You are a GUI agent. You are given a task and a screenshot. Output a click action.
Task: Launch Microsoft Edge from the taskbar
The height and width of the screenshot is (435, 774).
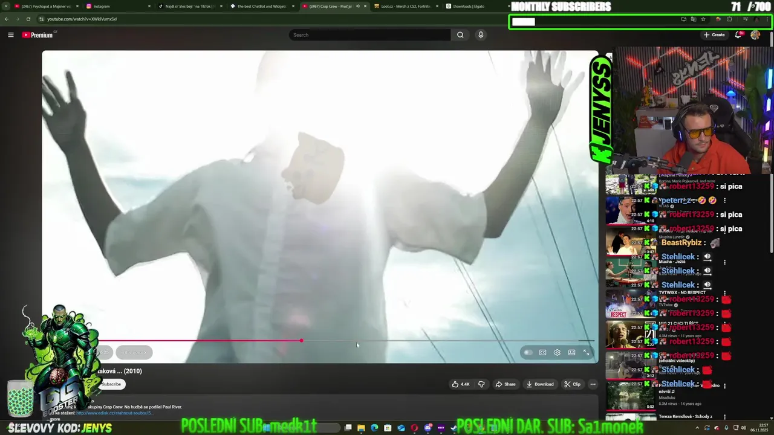374,428
